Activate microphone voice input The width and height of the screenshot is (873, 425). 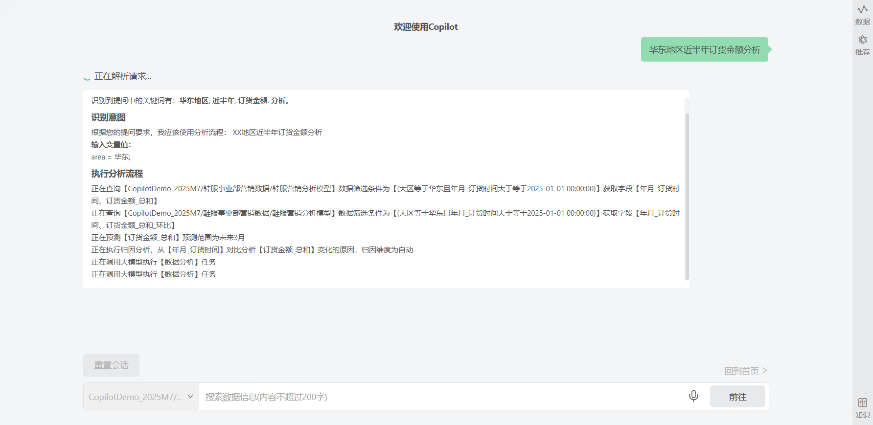coord(693,396)
